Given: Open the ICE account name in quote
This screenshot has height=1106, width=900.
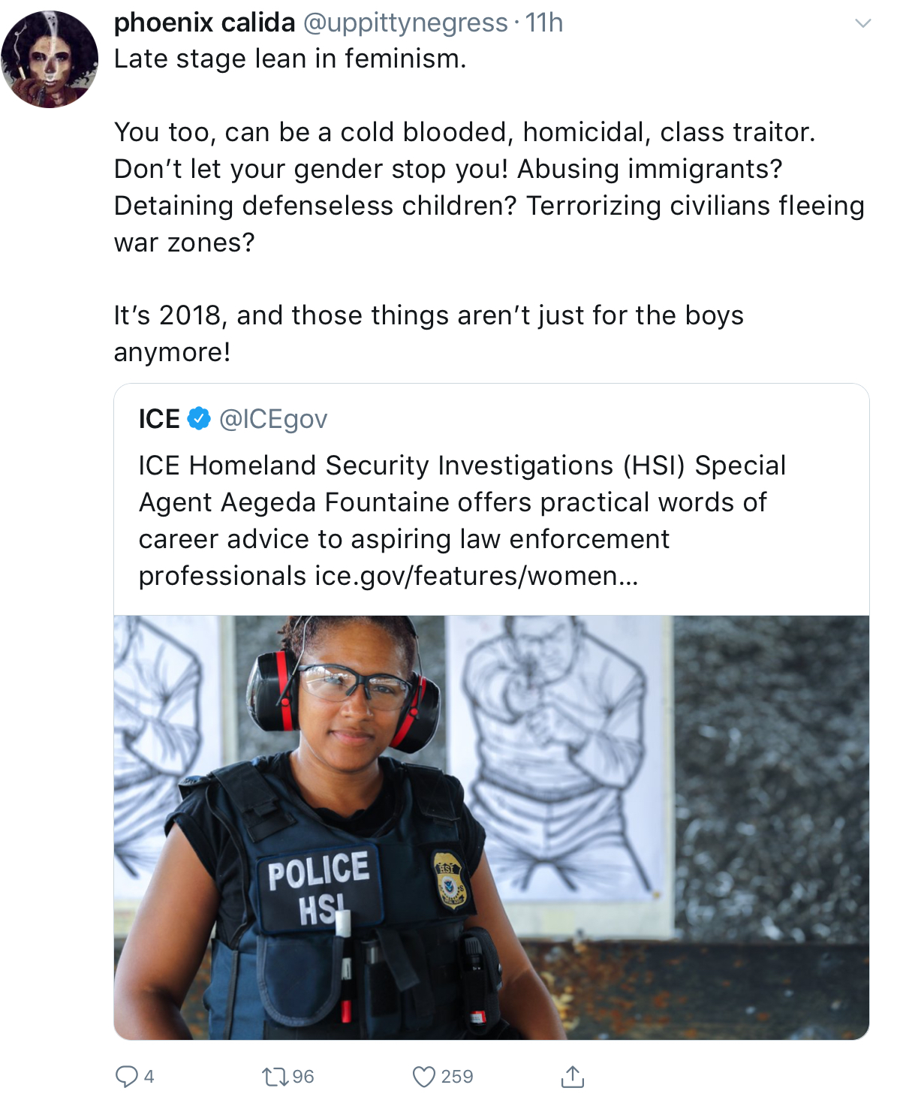Looking at the screenshot, I should (x=159, y=419).
